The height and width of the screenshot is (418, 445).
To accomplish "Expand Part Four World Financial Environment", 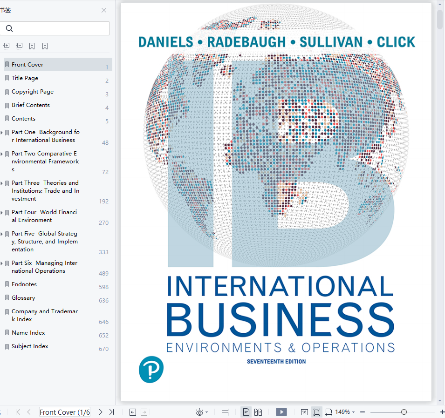I will pos(2,213).
